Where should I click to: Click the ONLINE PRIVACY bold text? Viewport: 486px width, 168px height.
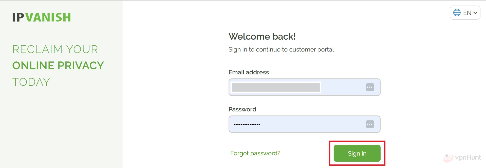click(x=58, y=65)
